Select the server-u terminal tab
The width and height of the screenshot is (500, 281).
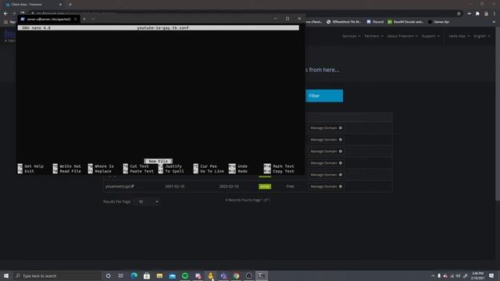coord(48,19)
